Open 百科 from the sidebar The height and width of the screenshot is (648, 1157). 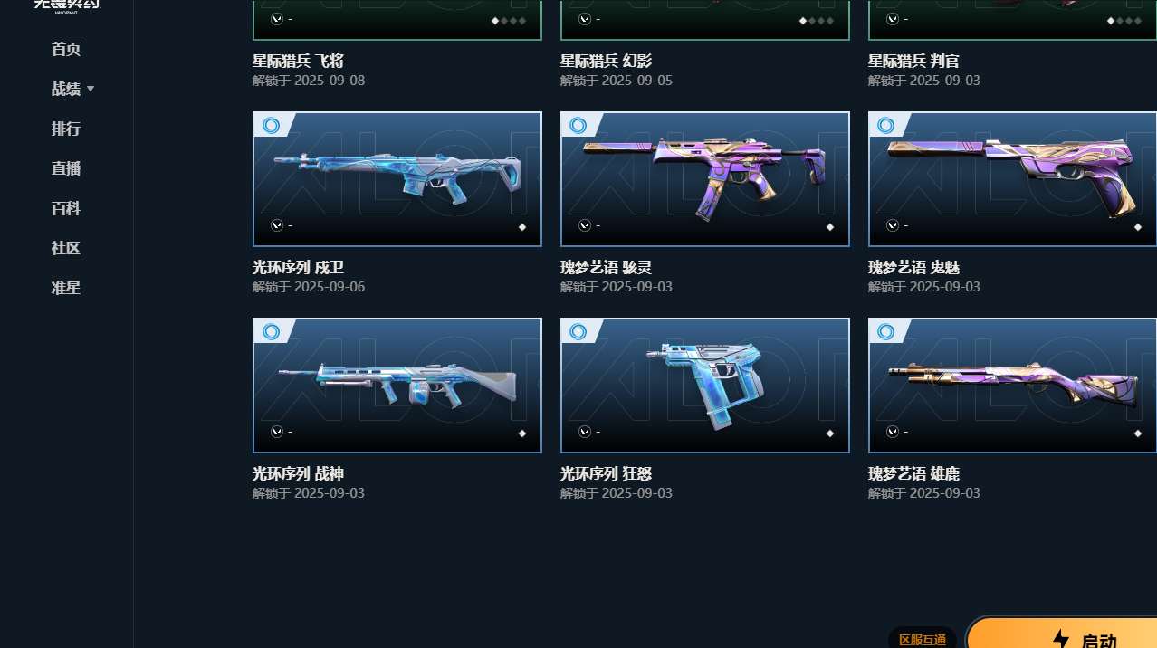(x=66, y=208)
